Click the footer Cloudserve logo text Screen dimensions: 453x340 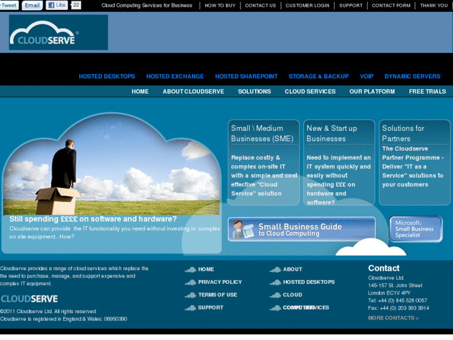tap(29, 299)
